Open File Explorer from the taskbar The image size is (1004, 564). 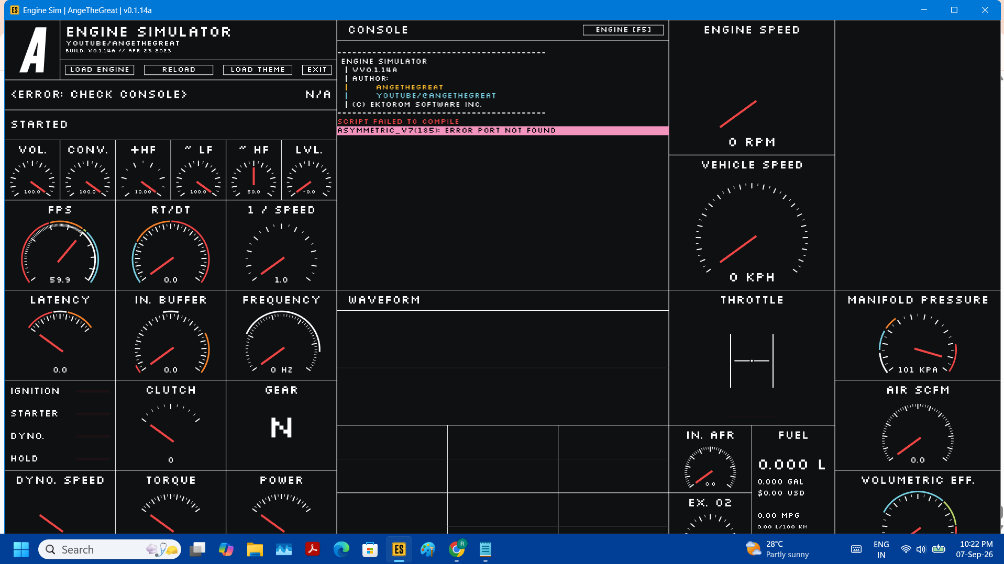click(255, 549)
